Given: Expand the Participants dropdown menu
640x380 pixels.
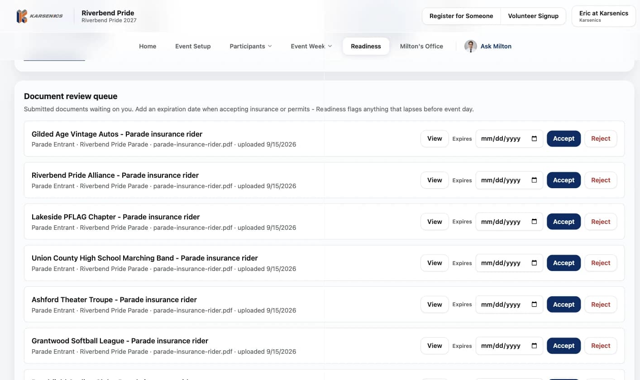Looking at the screenshot, I should [251, 46].
